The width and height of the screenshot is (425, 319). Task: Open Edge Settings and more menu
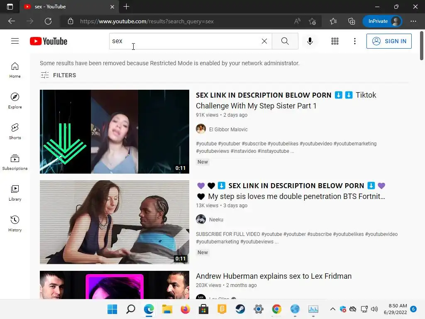[x=413, y=21]
